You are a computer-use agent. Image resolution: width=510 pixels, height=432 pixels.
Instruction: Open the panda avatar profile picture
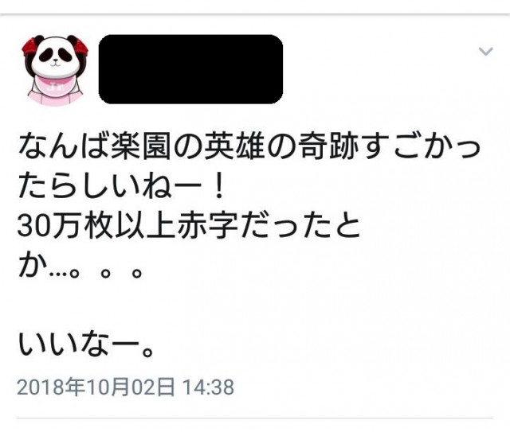55,70
